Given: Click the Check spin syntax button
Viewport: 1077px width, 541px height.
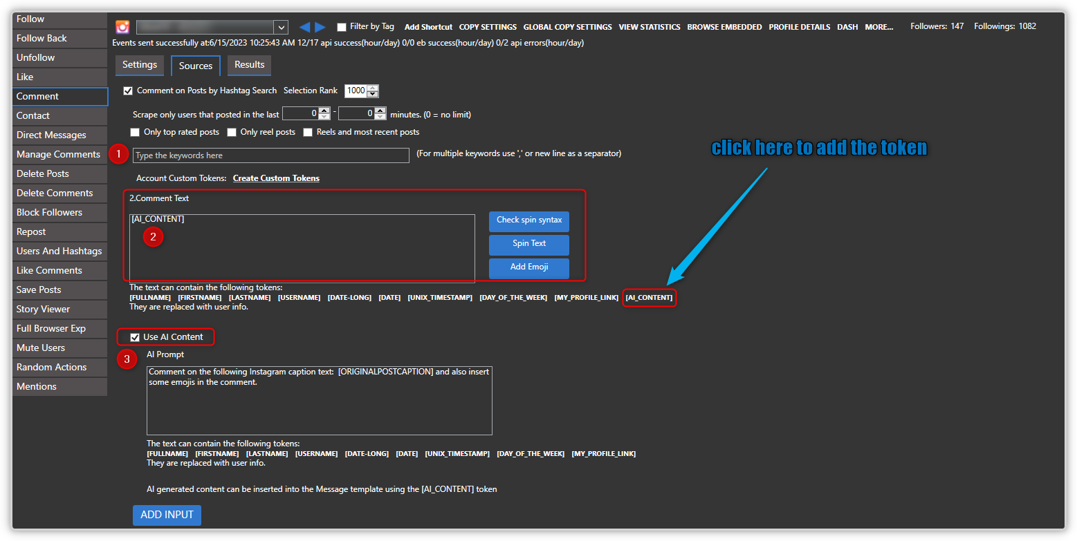Looking at the screenshot, I should 528,220.
